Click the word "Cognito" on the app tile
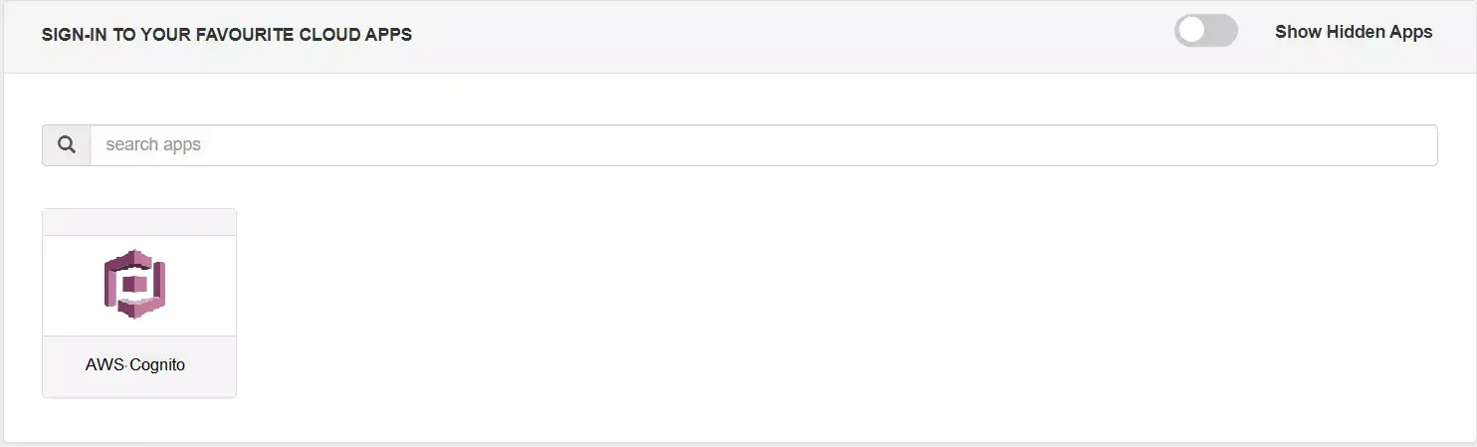This screenshot has height=447, width=1477. coord(157,365)
